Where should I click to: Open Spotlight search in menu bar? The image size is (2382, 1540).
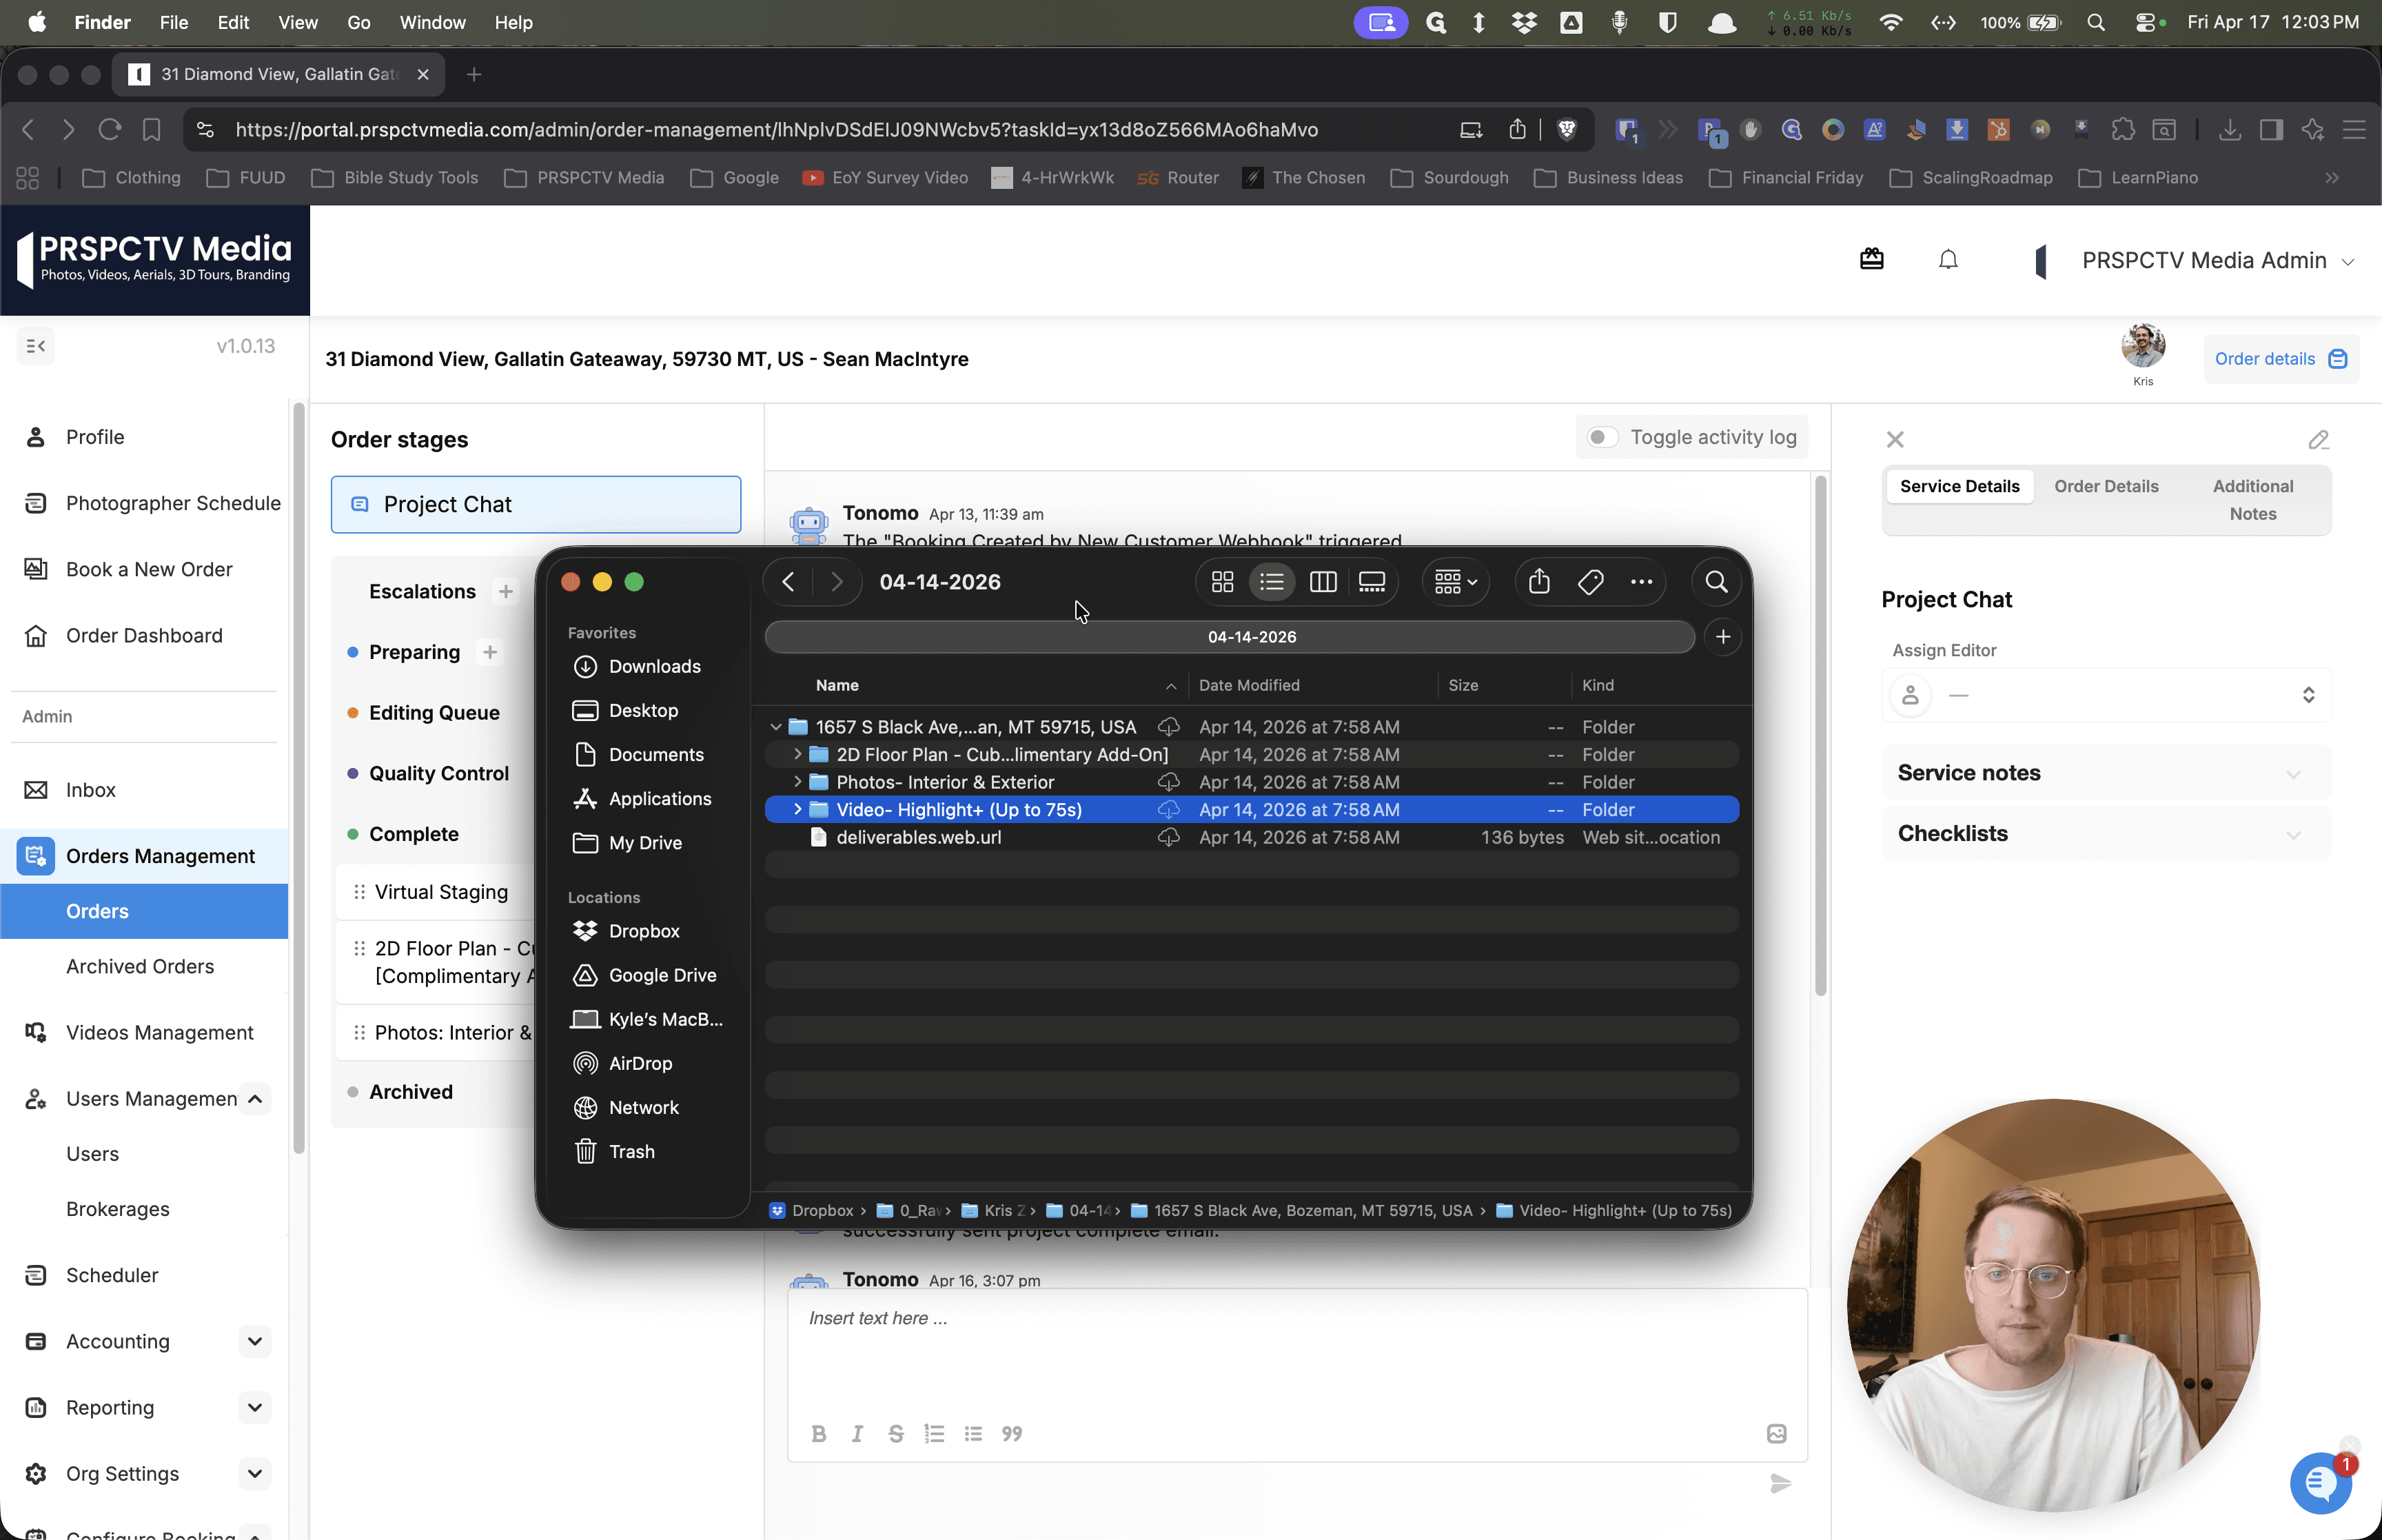point(2096,22)
